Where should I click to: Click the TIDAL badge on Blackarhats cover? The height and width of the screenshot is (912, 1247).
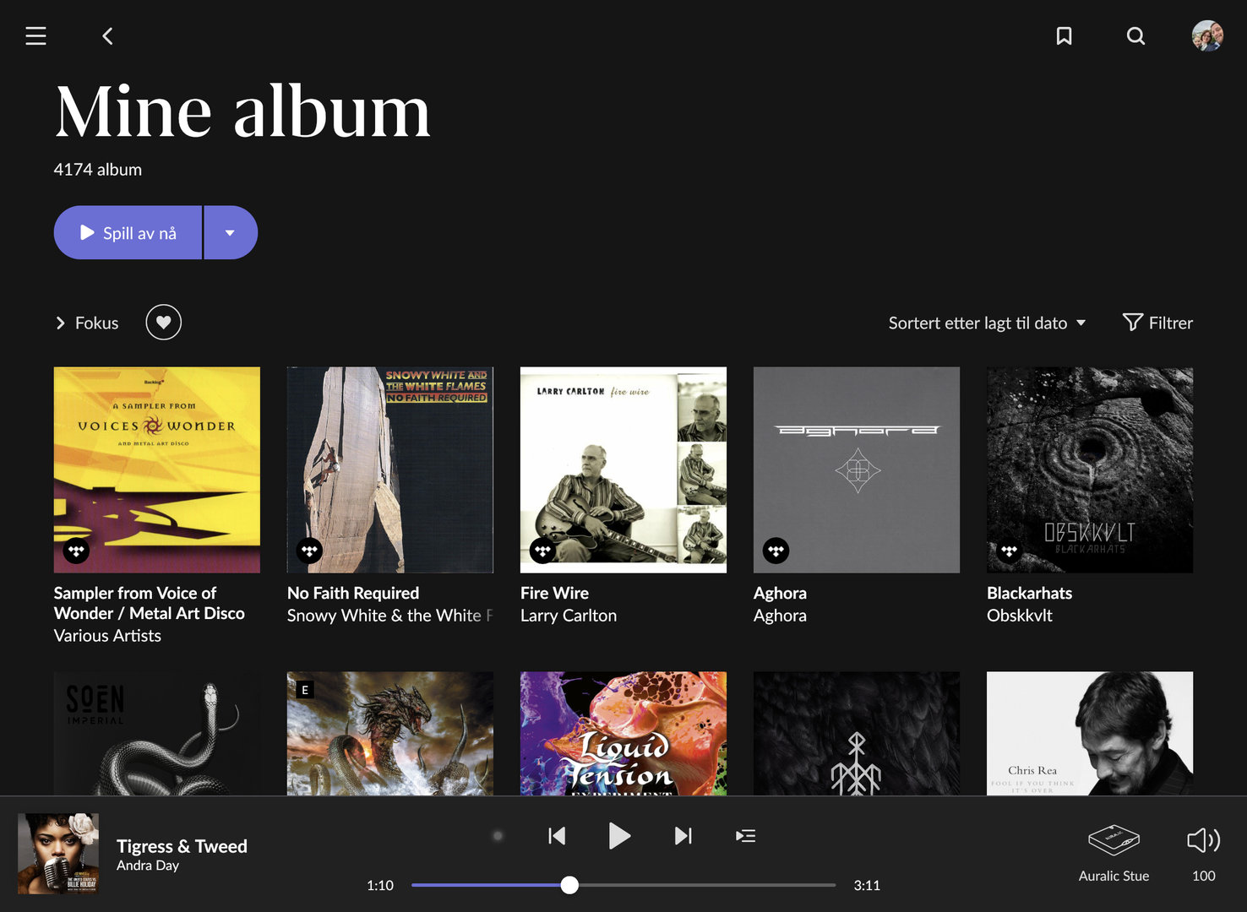pos(1009,551)
